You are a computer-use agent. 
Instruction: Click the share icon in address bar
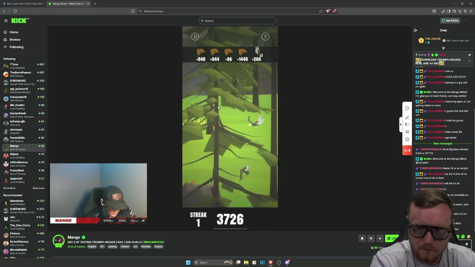pos(321,11)
